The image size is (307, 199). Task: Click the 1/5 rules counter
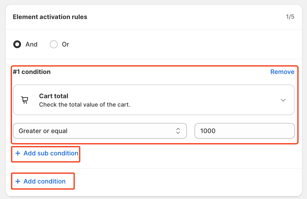[290, 17]
